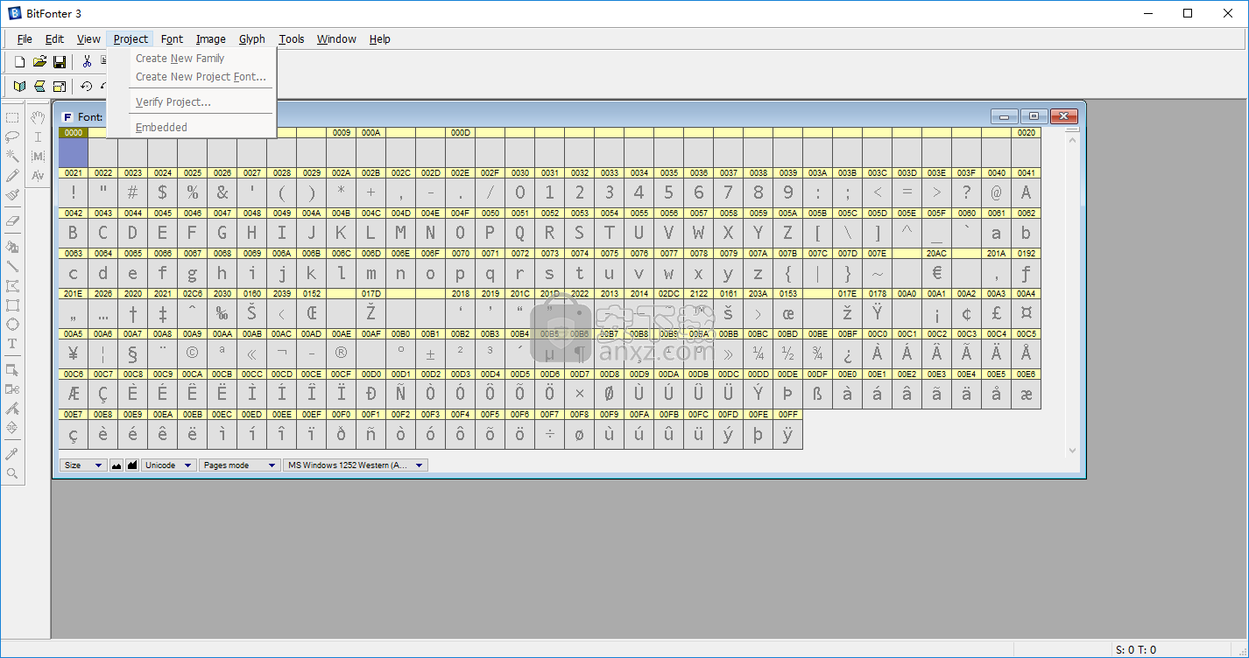Cut selection with scissors icon
1249x658 pixels.
(87, 61)
